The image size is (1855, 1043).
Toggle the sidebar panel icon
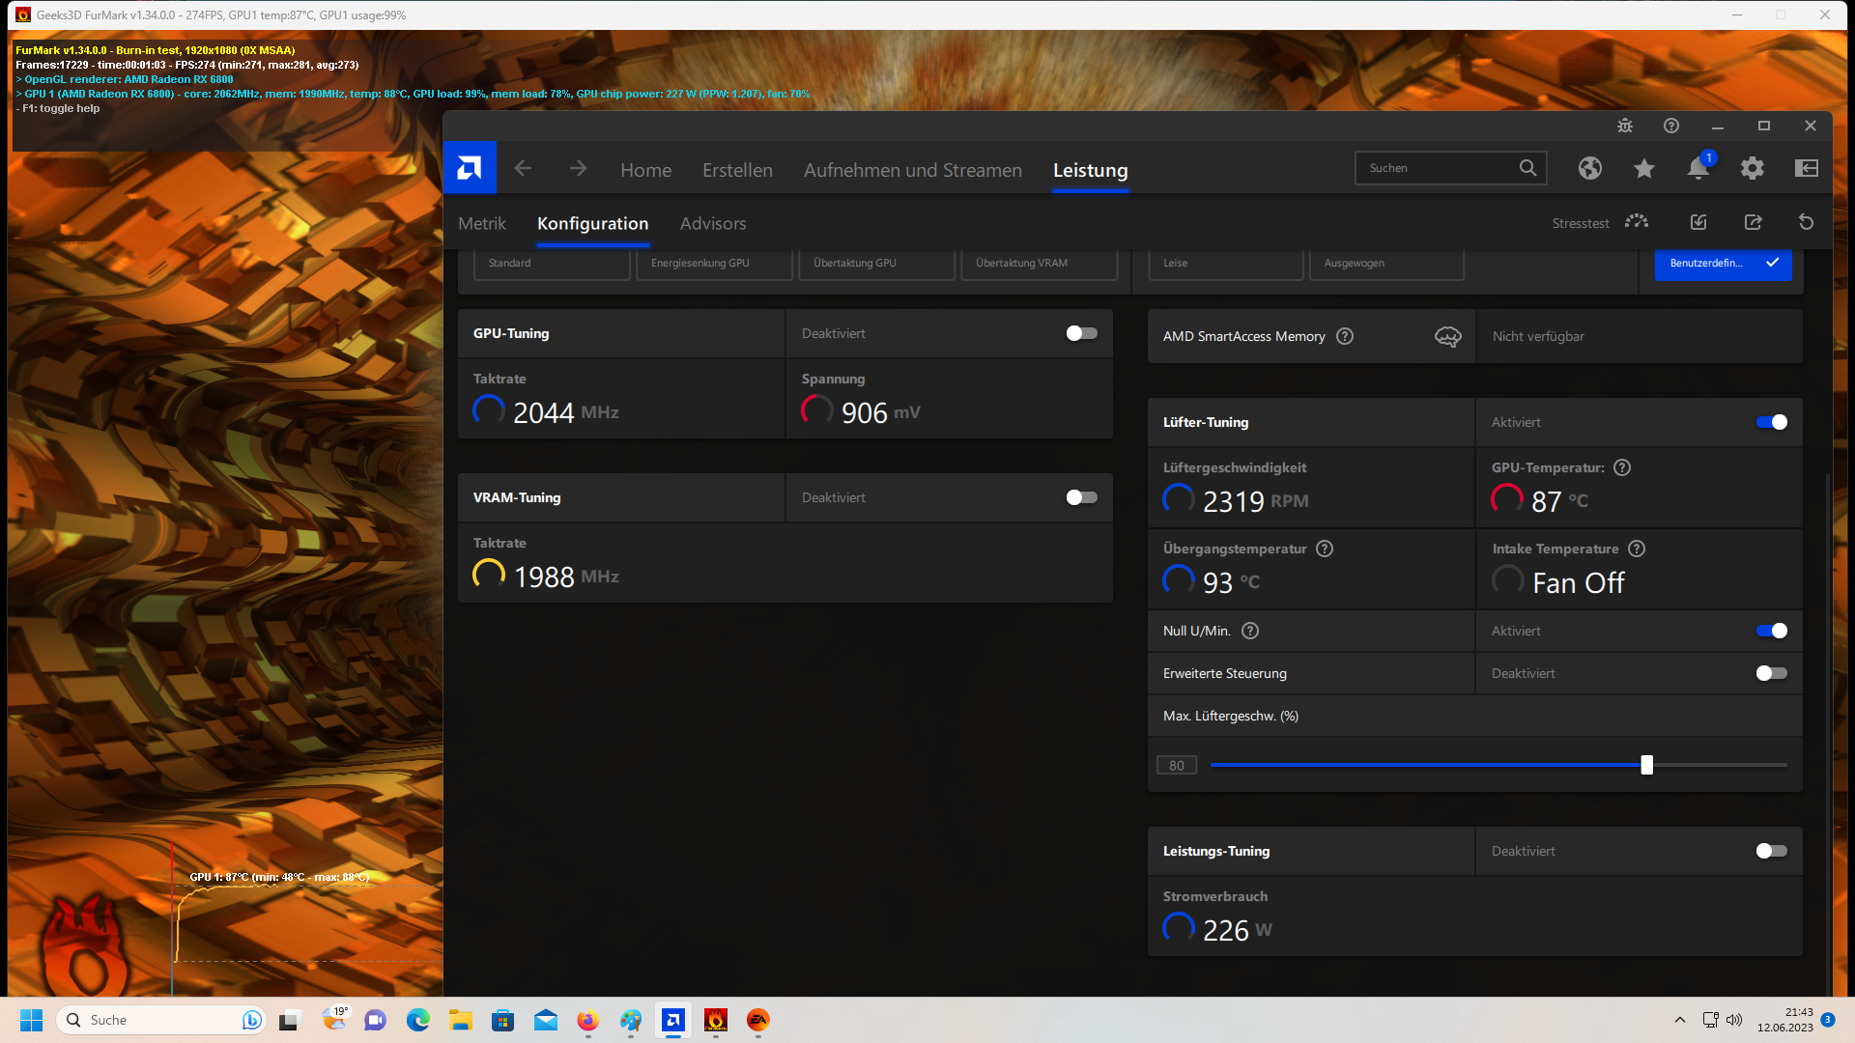coord(1806,168)
